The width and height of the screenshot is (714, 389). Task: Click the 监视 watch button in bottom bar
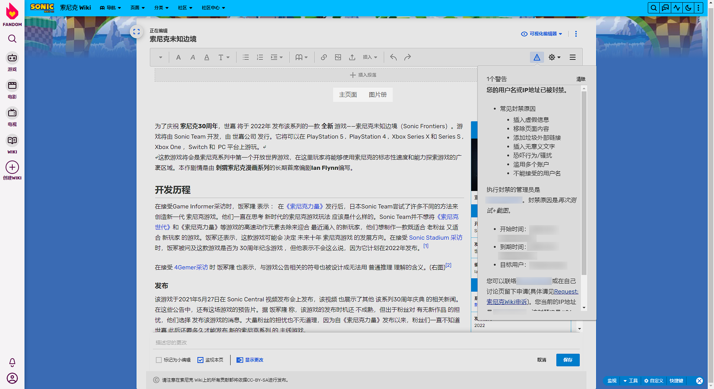(612, 381)
